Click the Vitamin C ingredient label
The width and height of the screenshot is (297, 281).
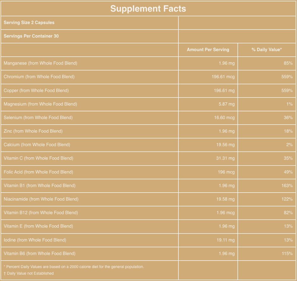(38, 158)
